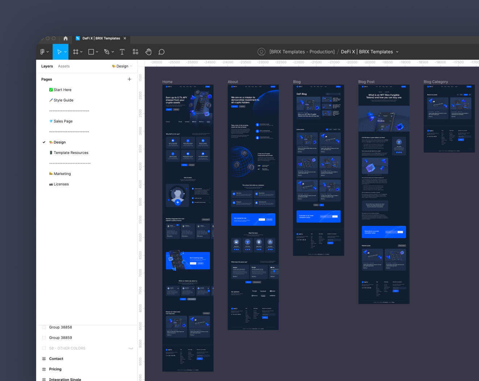
Task: Add a new page with the plus button
Action: pyautogui.click(x=129, y=79)
